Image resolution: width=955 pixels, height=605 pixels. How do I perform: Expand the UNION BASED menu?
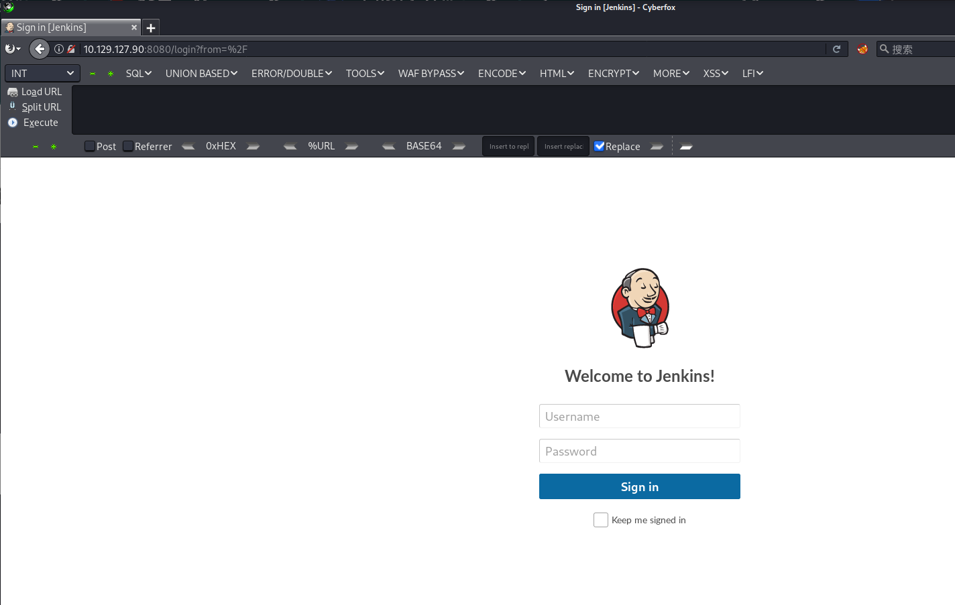pos(201,73)
